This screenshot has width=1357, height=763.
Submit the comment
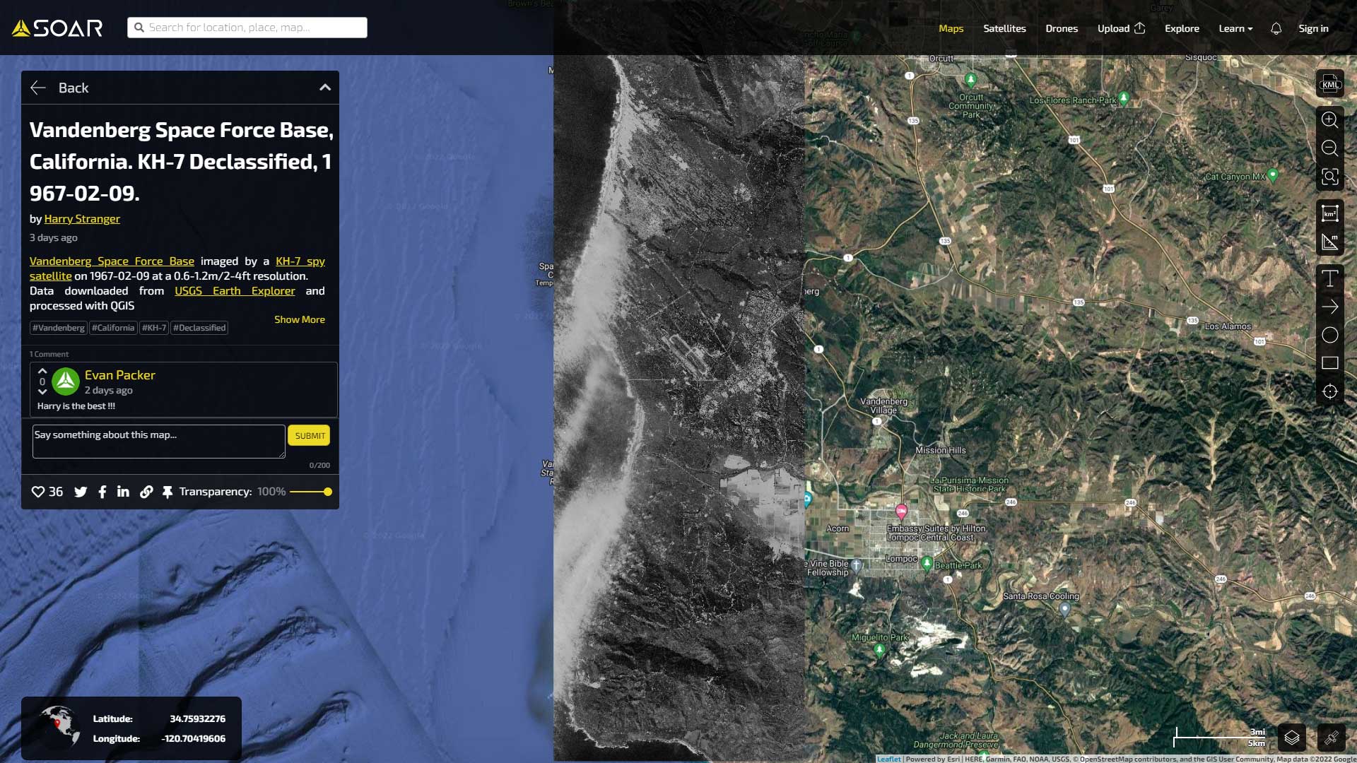point(309,435)
